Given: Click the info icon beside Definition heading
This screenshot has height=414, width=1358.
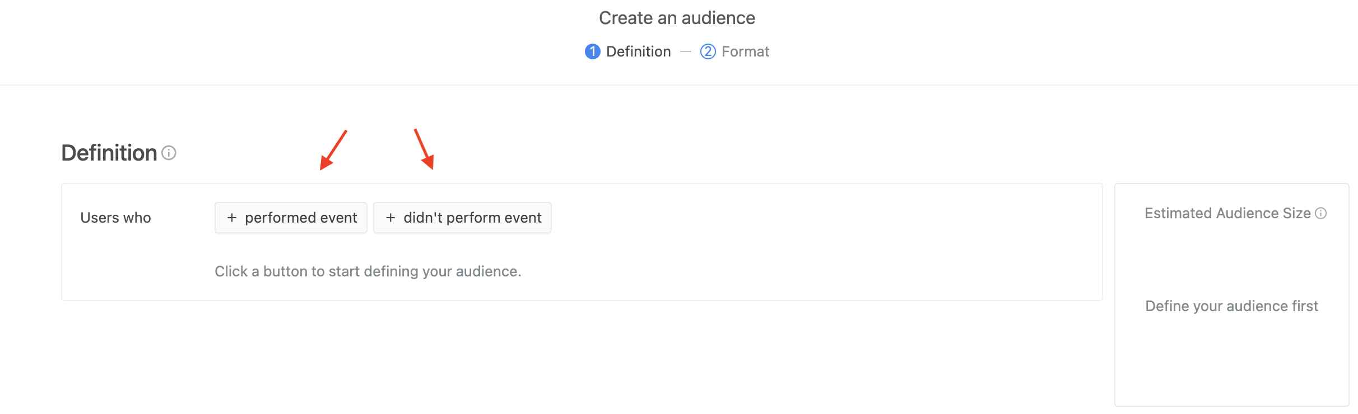Looking at the screenshot, I should pos(169,153).
